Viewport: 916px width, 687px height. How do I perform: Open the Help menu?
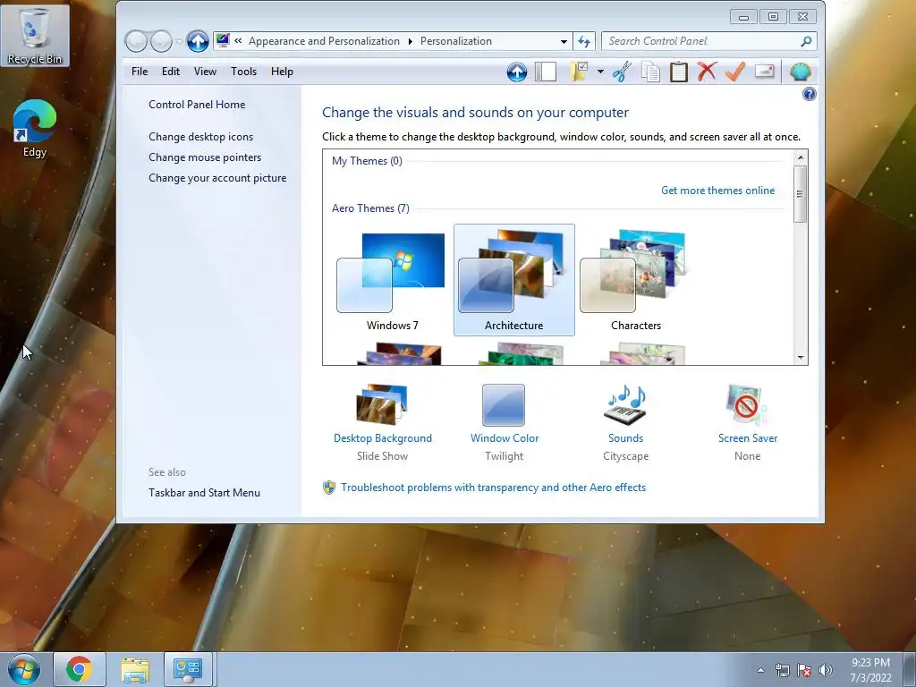(282, 72)
